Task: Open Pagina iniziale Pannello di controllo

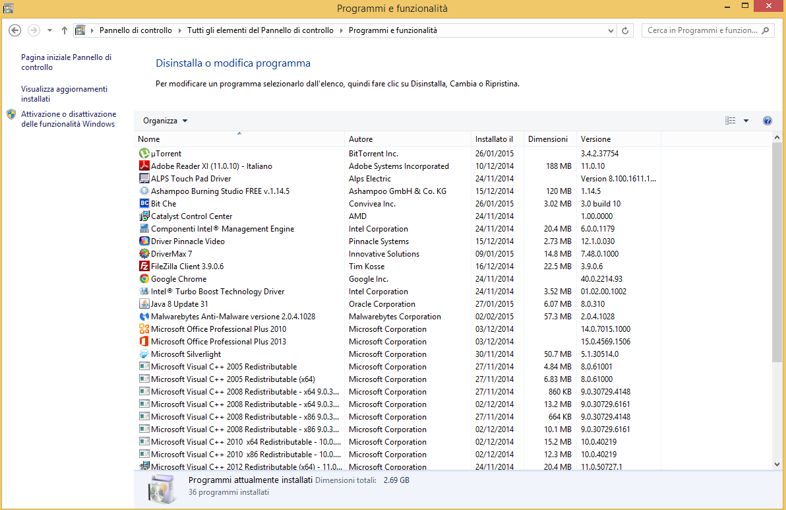Action: 66,62
